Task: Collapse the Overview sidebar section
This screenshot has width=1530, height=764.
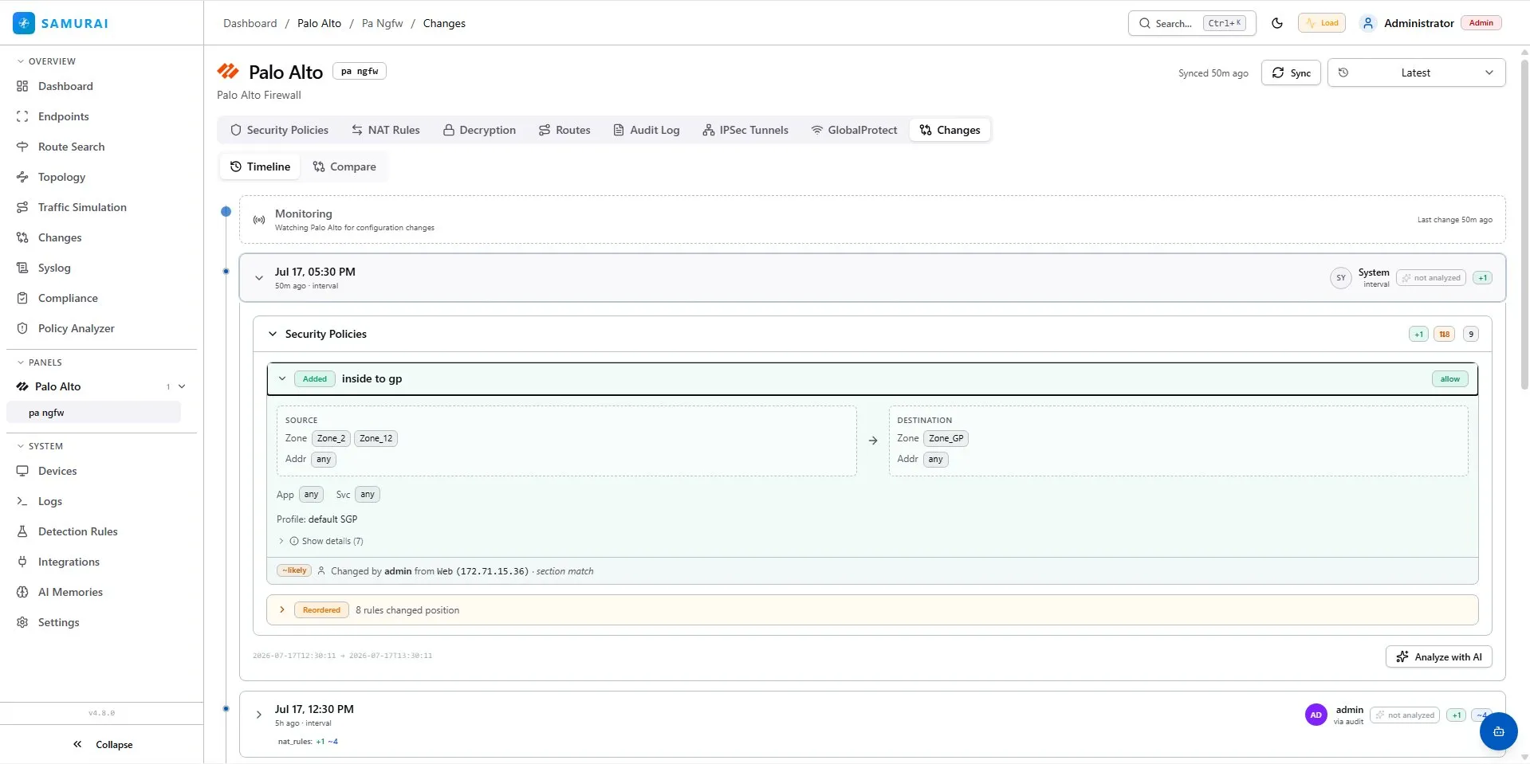Action: pyautogui.click(x=46, y=61)
